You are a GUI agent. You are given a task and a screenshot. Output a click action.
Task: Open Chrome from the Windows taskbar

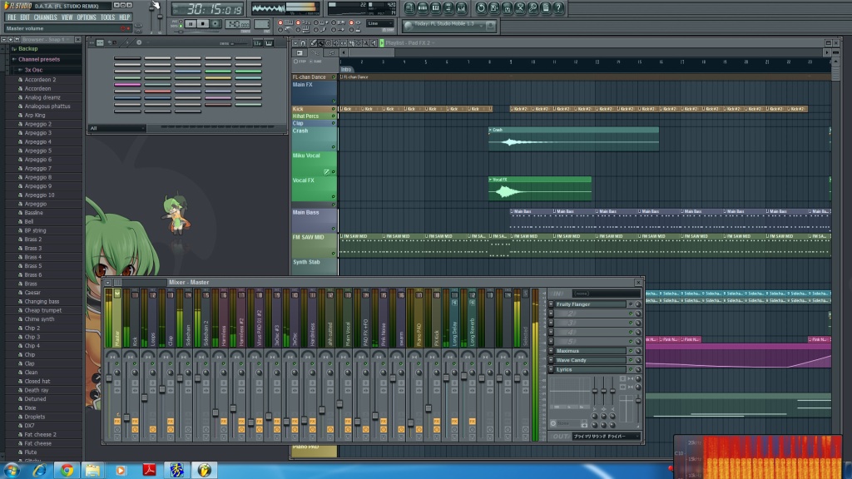click(x=67, y=471)
